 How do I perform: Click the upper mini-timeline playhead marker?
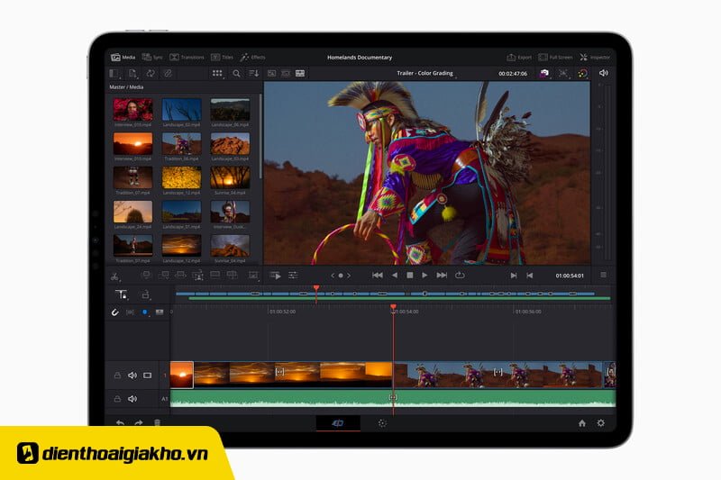click(x=316, y=289)
